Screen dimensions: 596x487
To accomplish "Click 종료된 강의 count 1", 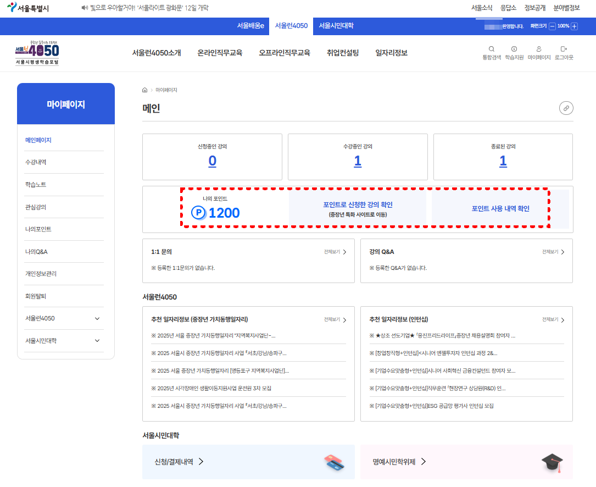I will tap(503, 161).
